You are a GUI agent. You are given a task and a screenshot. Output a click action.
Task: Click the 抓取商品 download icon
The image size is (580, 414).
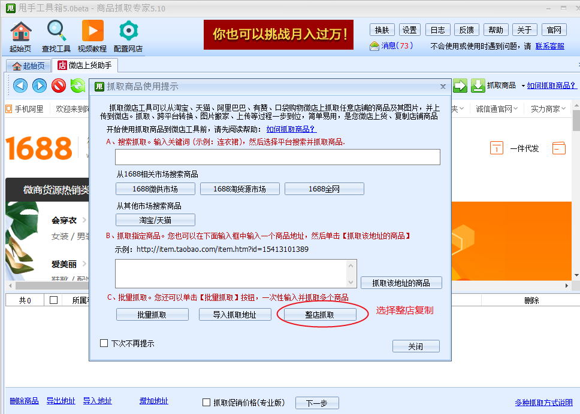click(x=478, y=86)
